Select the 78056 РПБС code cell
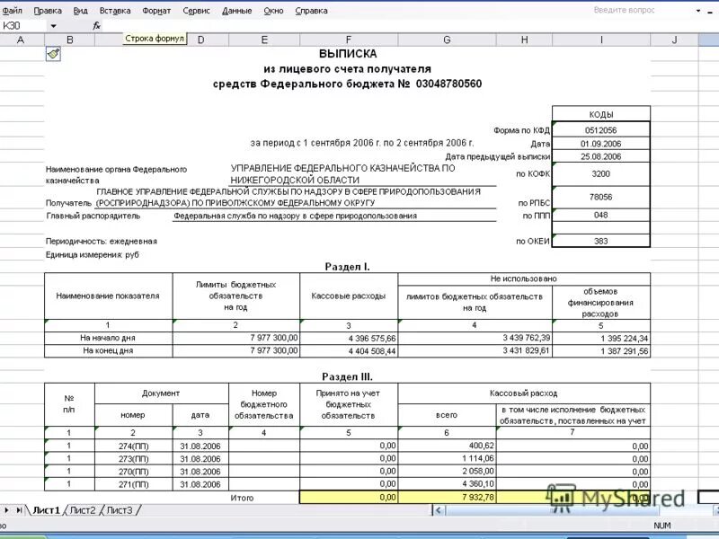 pos(600,197)
